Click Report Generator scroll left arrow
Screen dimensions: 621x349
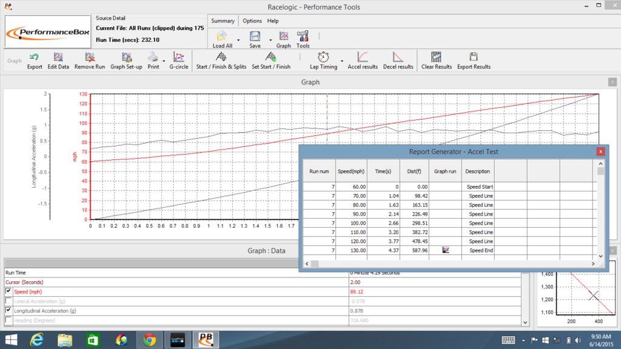click(x=307, y=264)
